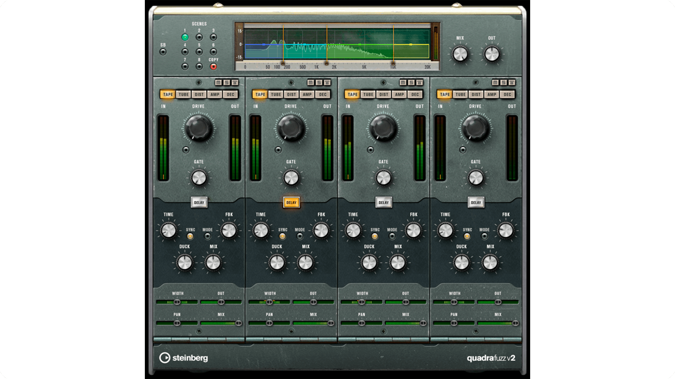Click the band 3 delay Time knob
The image size is (675, 379).
coord(353,231)
